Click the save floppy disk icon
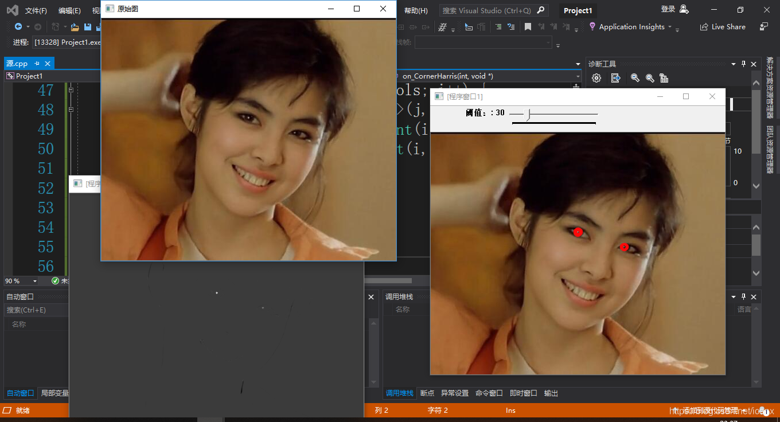 pyautogui.click(x=88, y=27)
